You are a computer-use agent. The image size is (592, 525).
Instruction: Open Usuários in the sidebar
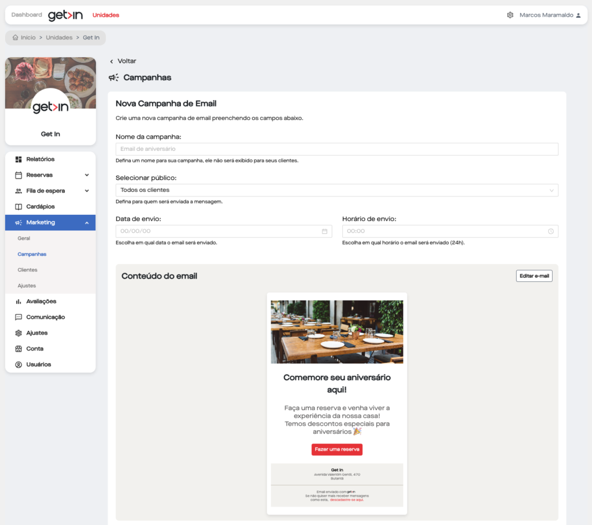38,364
